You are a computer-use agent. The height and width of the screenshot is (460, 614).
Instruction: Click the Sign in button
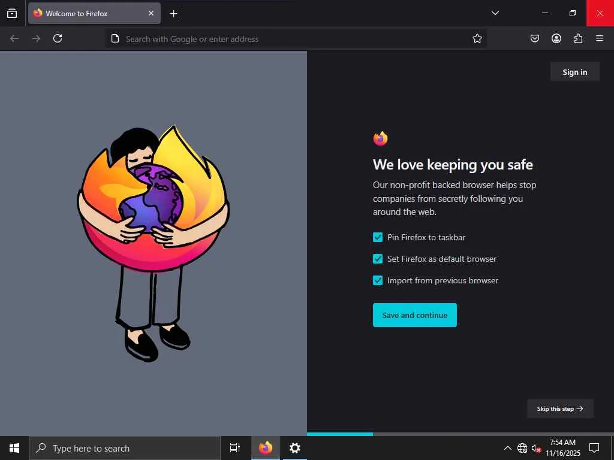575,72
